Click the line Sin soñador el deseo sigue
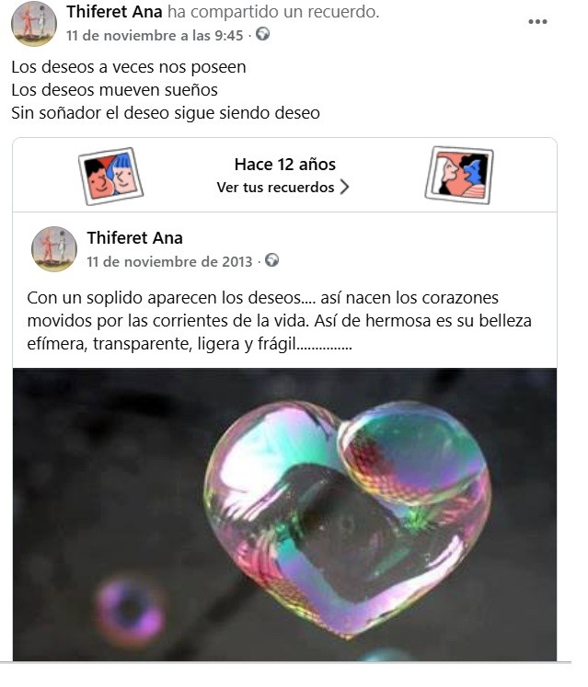The image size is (588, 687). [x=166, y=113]
